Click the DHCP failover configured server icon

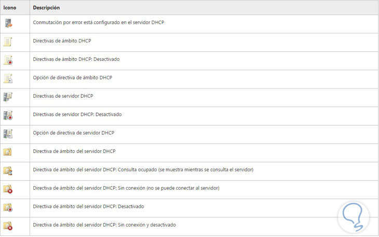tap(8, 23)
